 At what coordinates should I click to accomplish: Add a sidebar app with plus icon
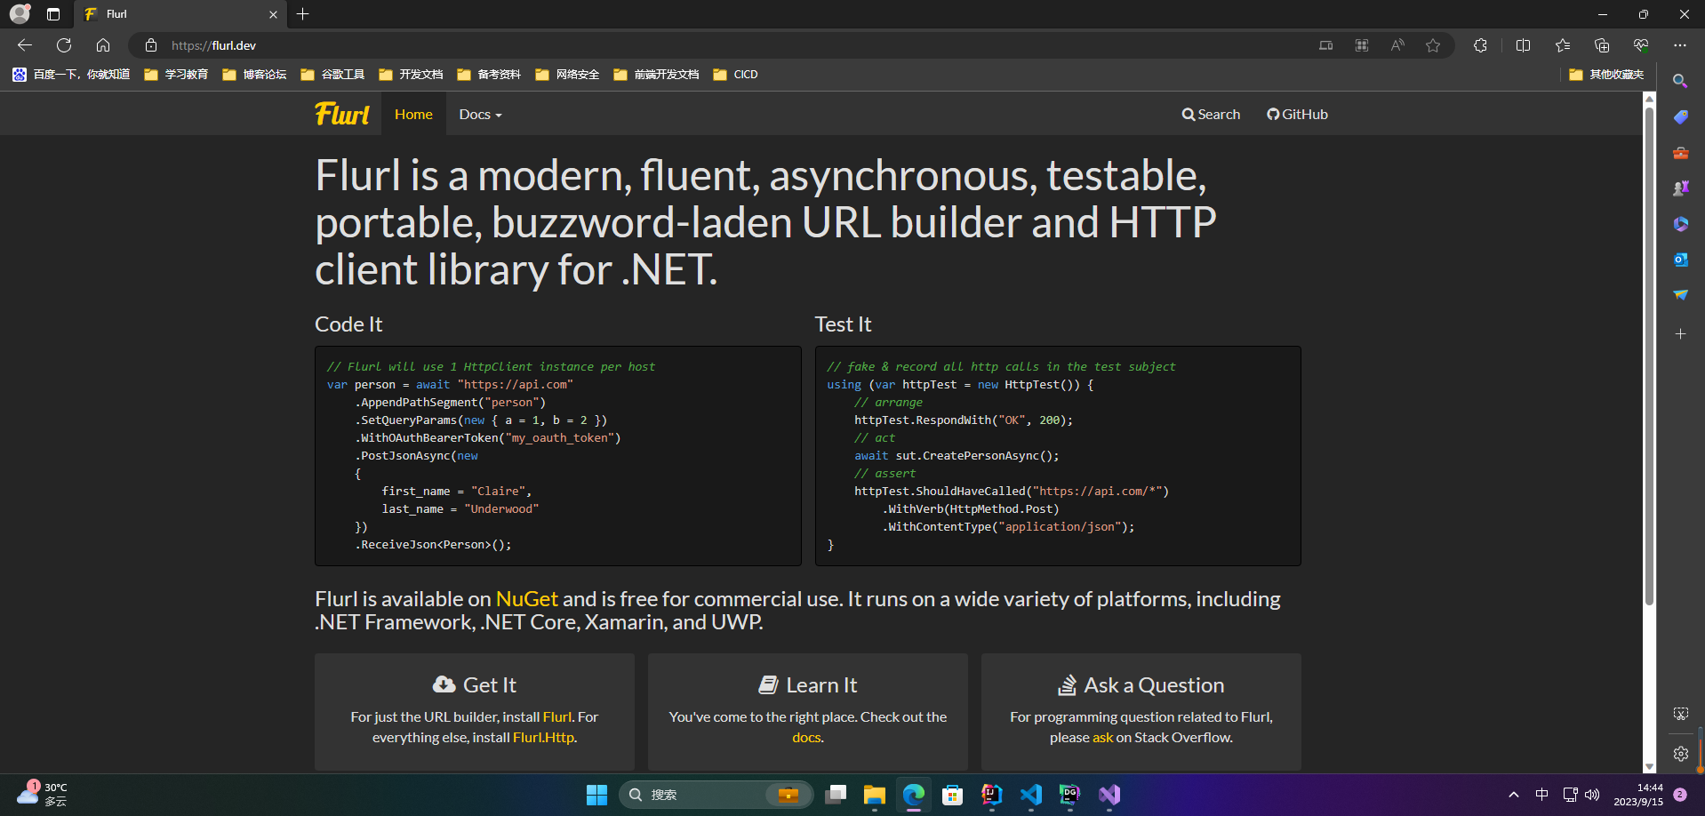[x=1680, y=334]
